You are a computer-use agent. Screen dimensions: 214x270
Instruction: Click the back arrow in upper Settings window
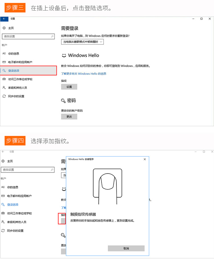(4, 19)
